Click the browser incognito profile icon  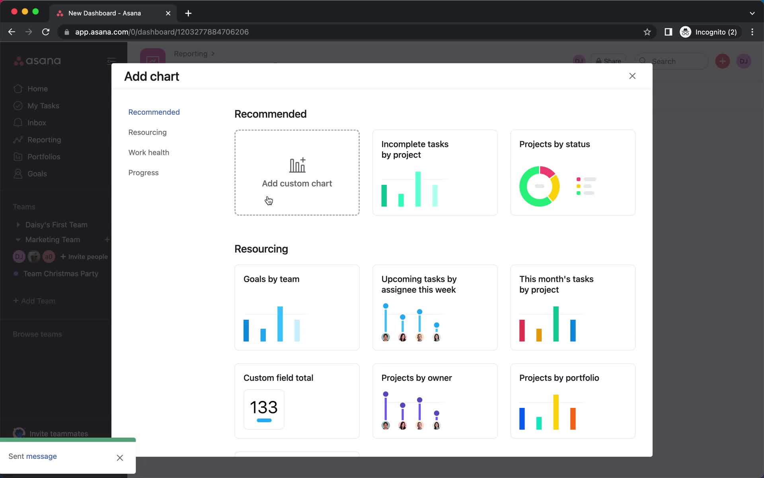[x=685, y=32]
